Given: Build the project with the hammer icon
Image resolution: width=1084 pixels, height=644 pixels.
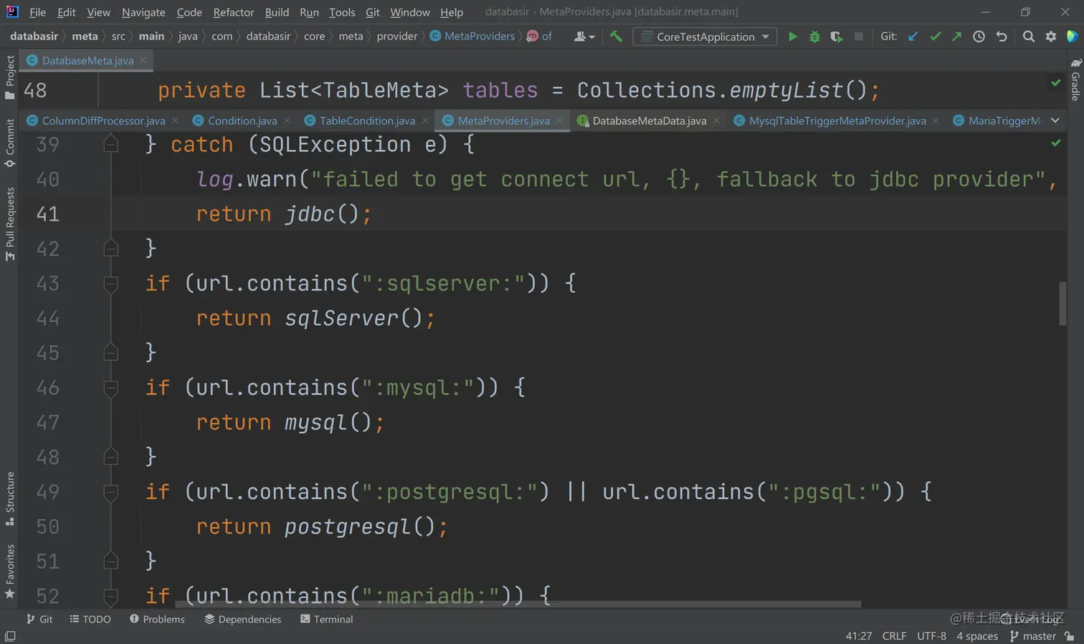Looking at the screenshot, I should (616, 37).
